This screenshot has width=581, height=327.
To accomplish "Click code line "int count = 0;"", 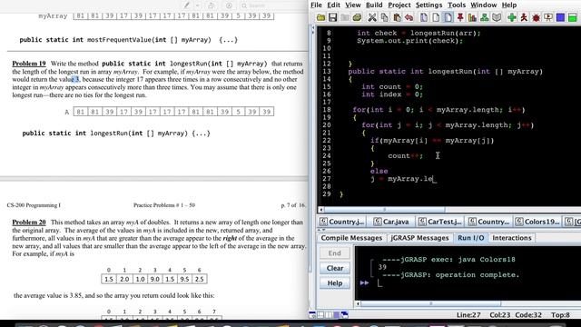I will 392,86.
